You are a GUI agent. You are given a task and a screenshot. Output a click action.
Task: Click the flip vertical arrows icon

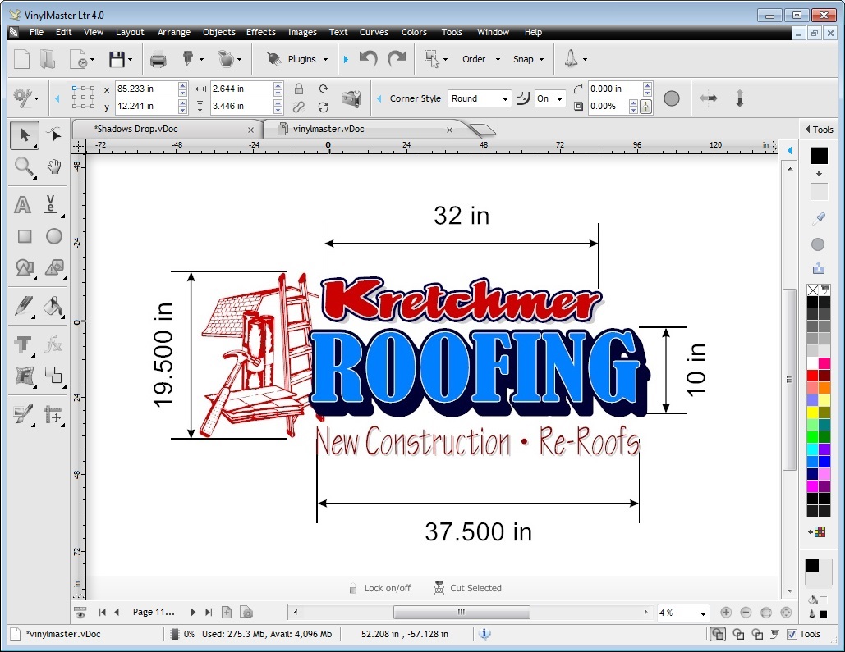tap(739, 98)
